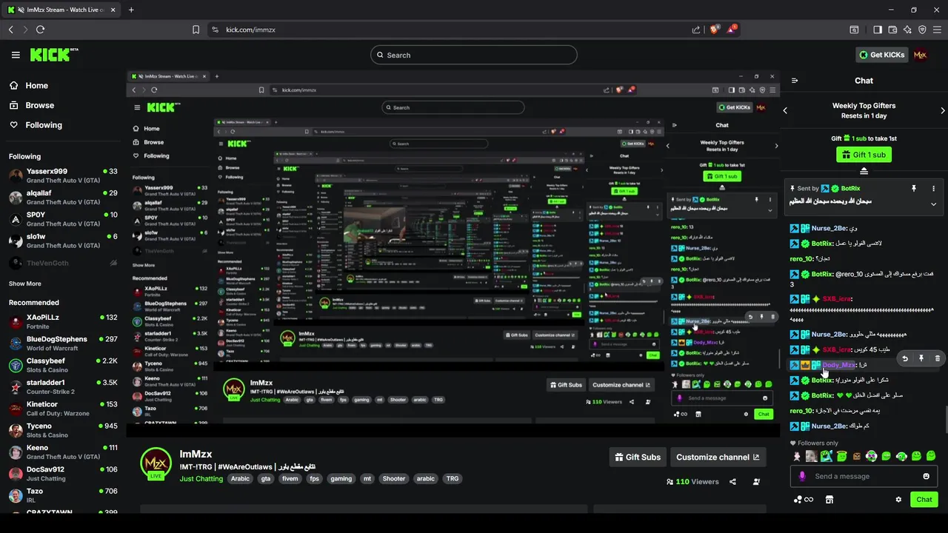This screenshot has height=533, width=948.
Task: Click the address bar URL kick.com/immzx
Action: click(250, 30)
